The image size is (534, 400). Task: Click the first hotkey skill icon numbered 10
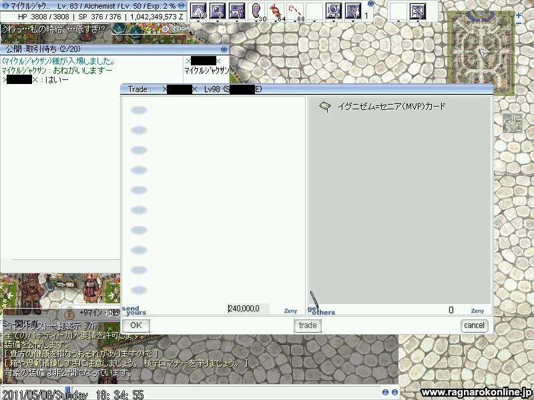198,11
